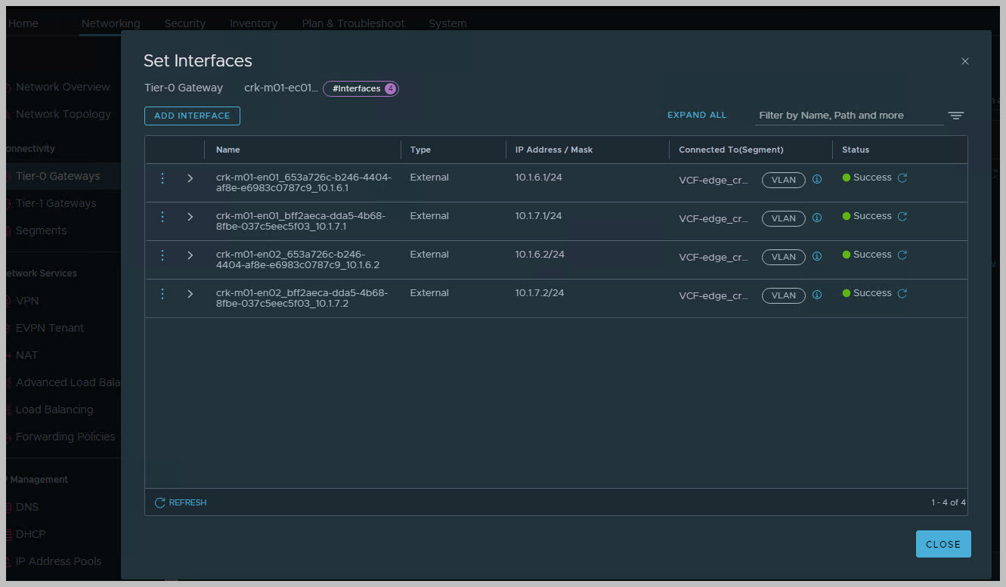Open the filter options icon
1006x587 pixels.
[956, 116]
